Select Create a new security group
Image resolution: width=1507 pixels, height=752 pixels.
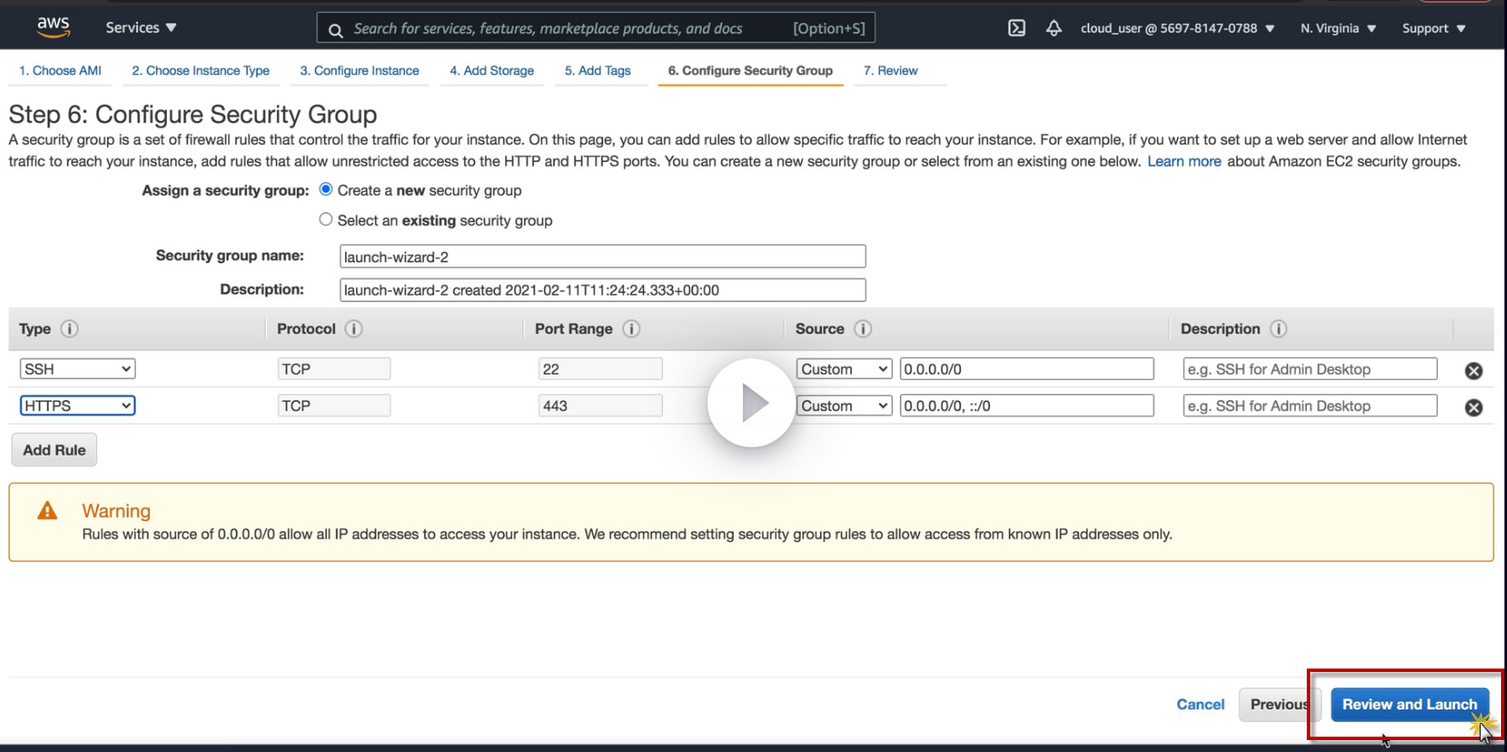pos(325,189)
